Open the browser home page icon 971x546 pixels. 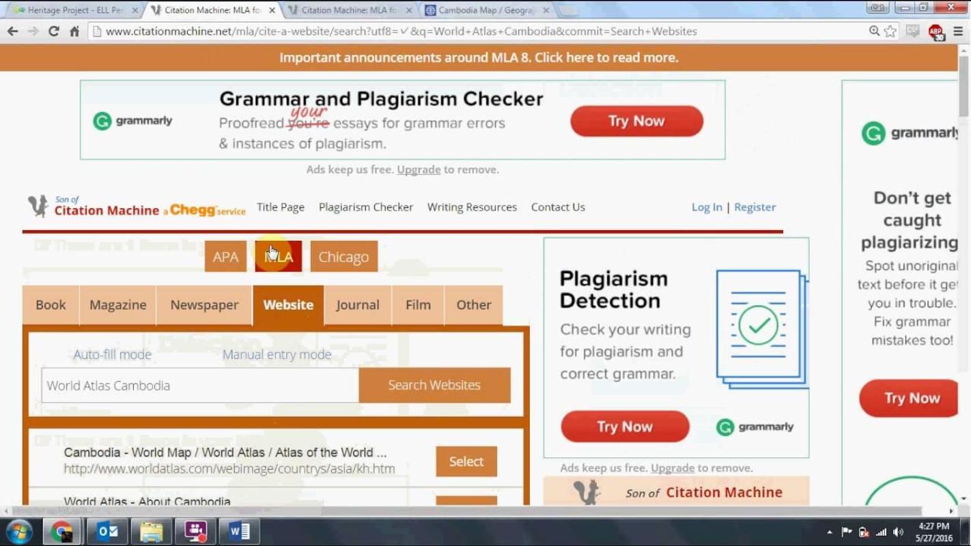74,31
